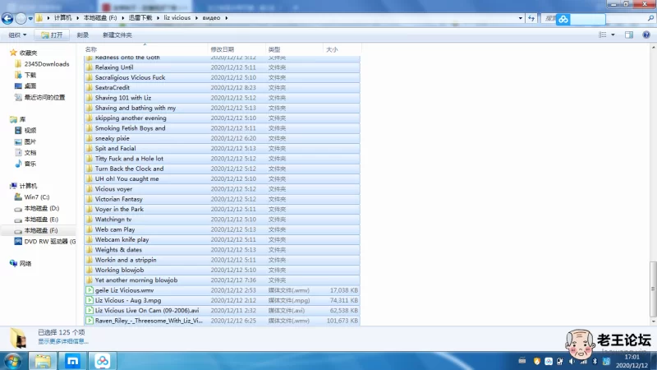Open the Win7 (C:) drive
This screenshot has width=657, height=370.
coord(37,197)
